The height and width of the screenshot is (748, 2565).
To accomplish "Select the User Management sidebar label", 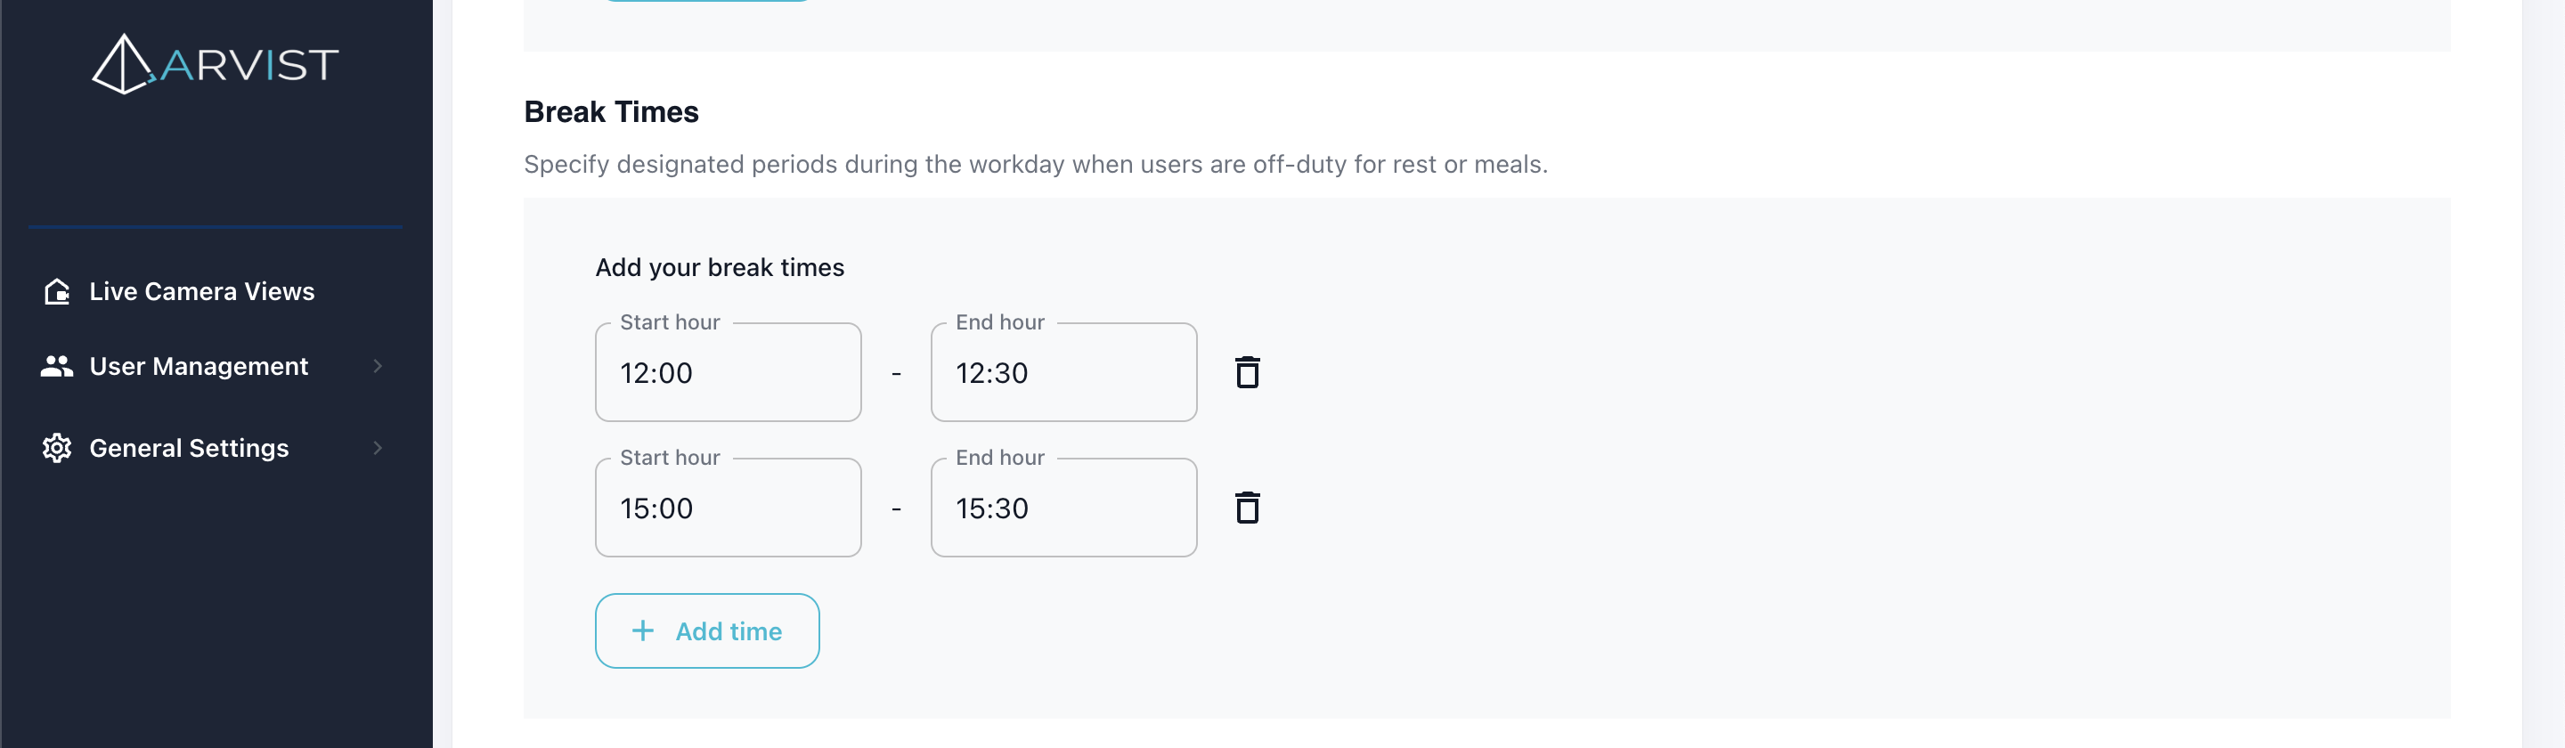I will click(x=199, y=367).
